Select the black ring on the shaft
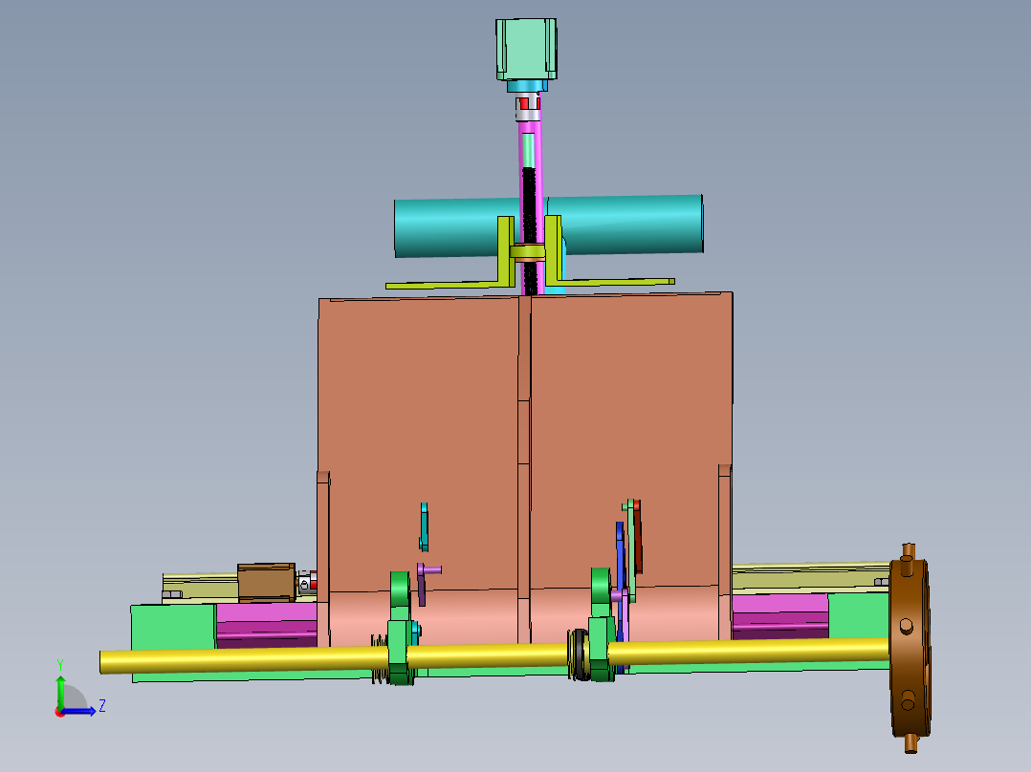1031x772 pixels. pyautogui.click(x=579, y=654)
